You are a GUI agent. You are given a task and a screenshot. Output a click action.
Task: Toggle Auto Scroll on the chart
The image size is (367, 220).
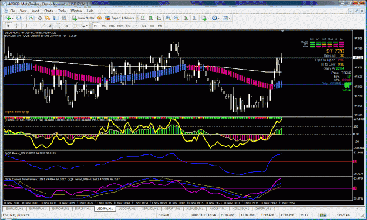pos(186,18)
